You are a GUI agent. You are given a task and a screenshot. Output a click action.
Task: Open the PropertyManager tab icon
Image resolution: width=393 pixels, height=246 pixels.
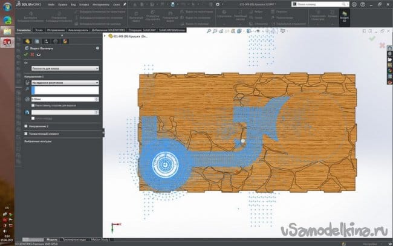(x=36, y=41)
